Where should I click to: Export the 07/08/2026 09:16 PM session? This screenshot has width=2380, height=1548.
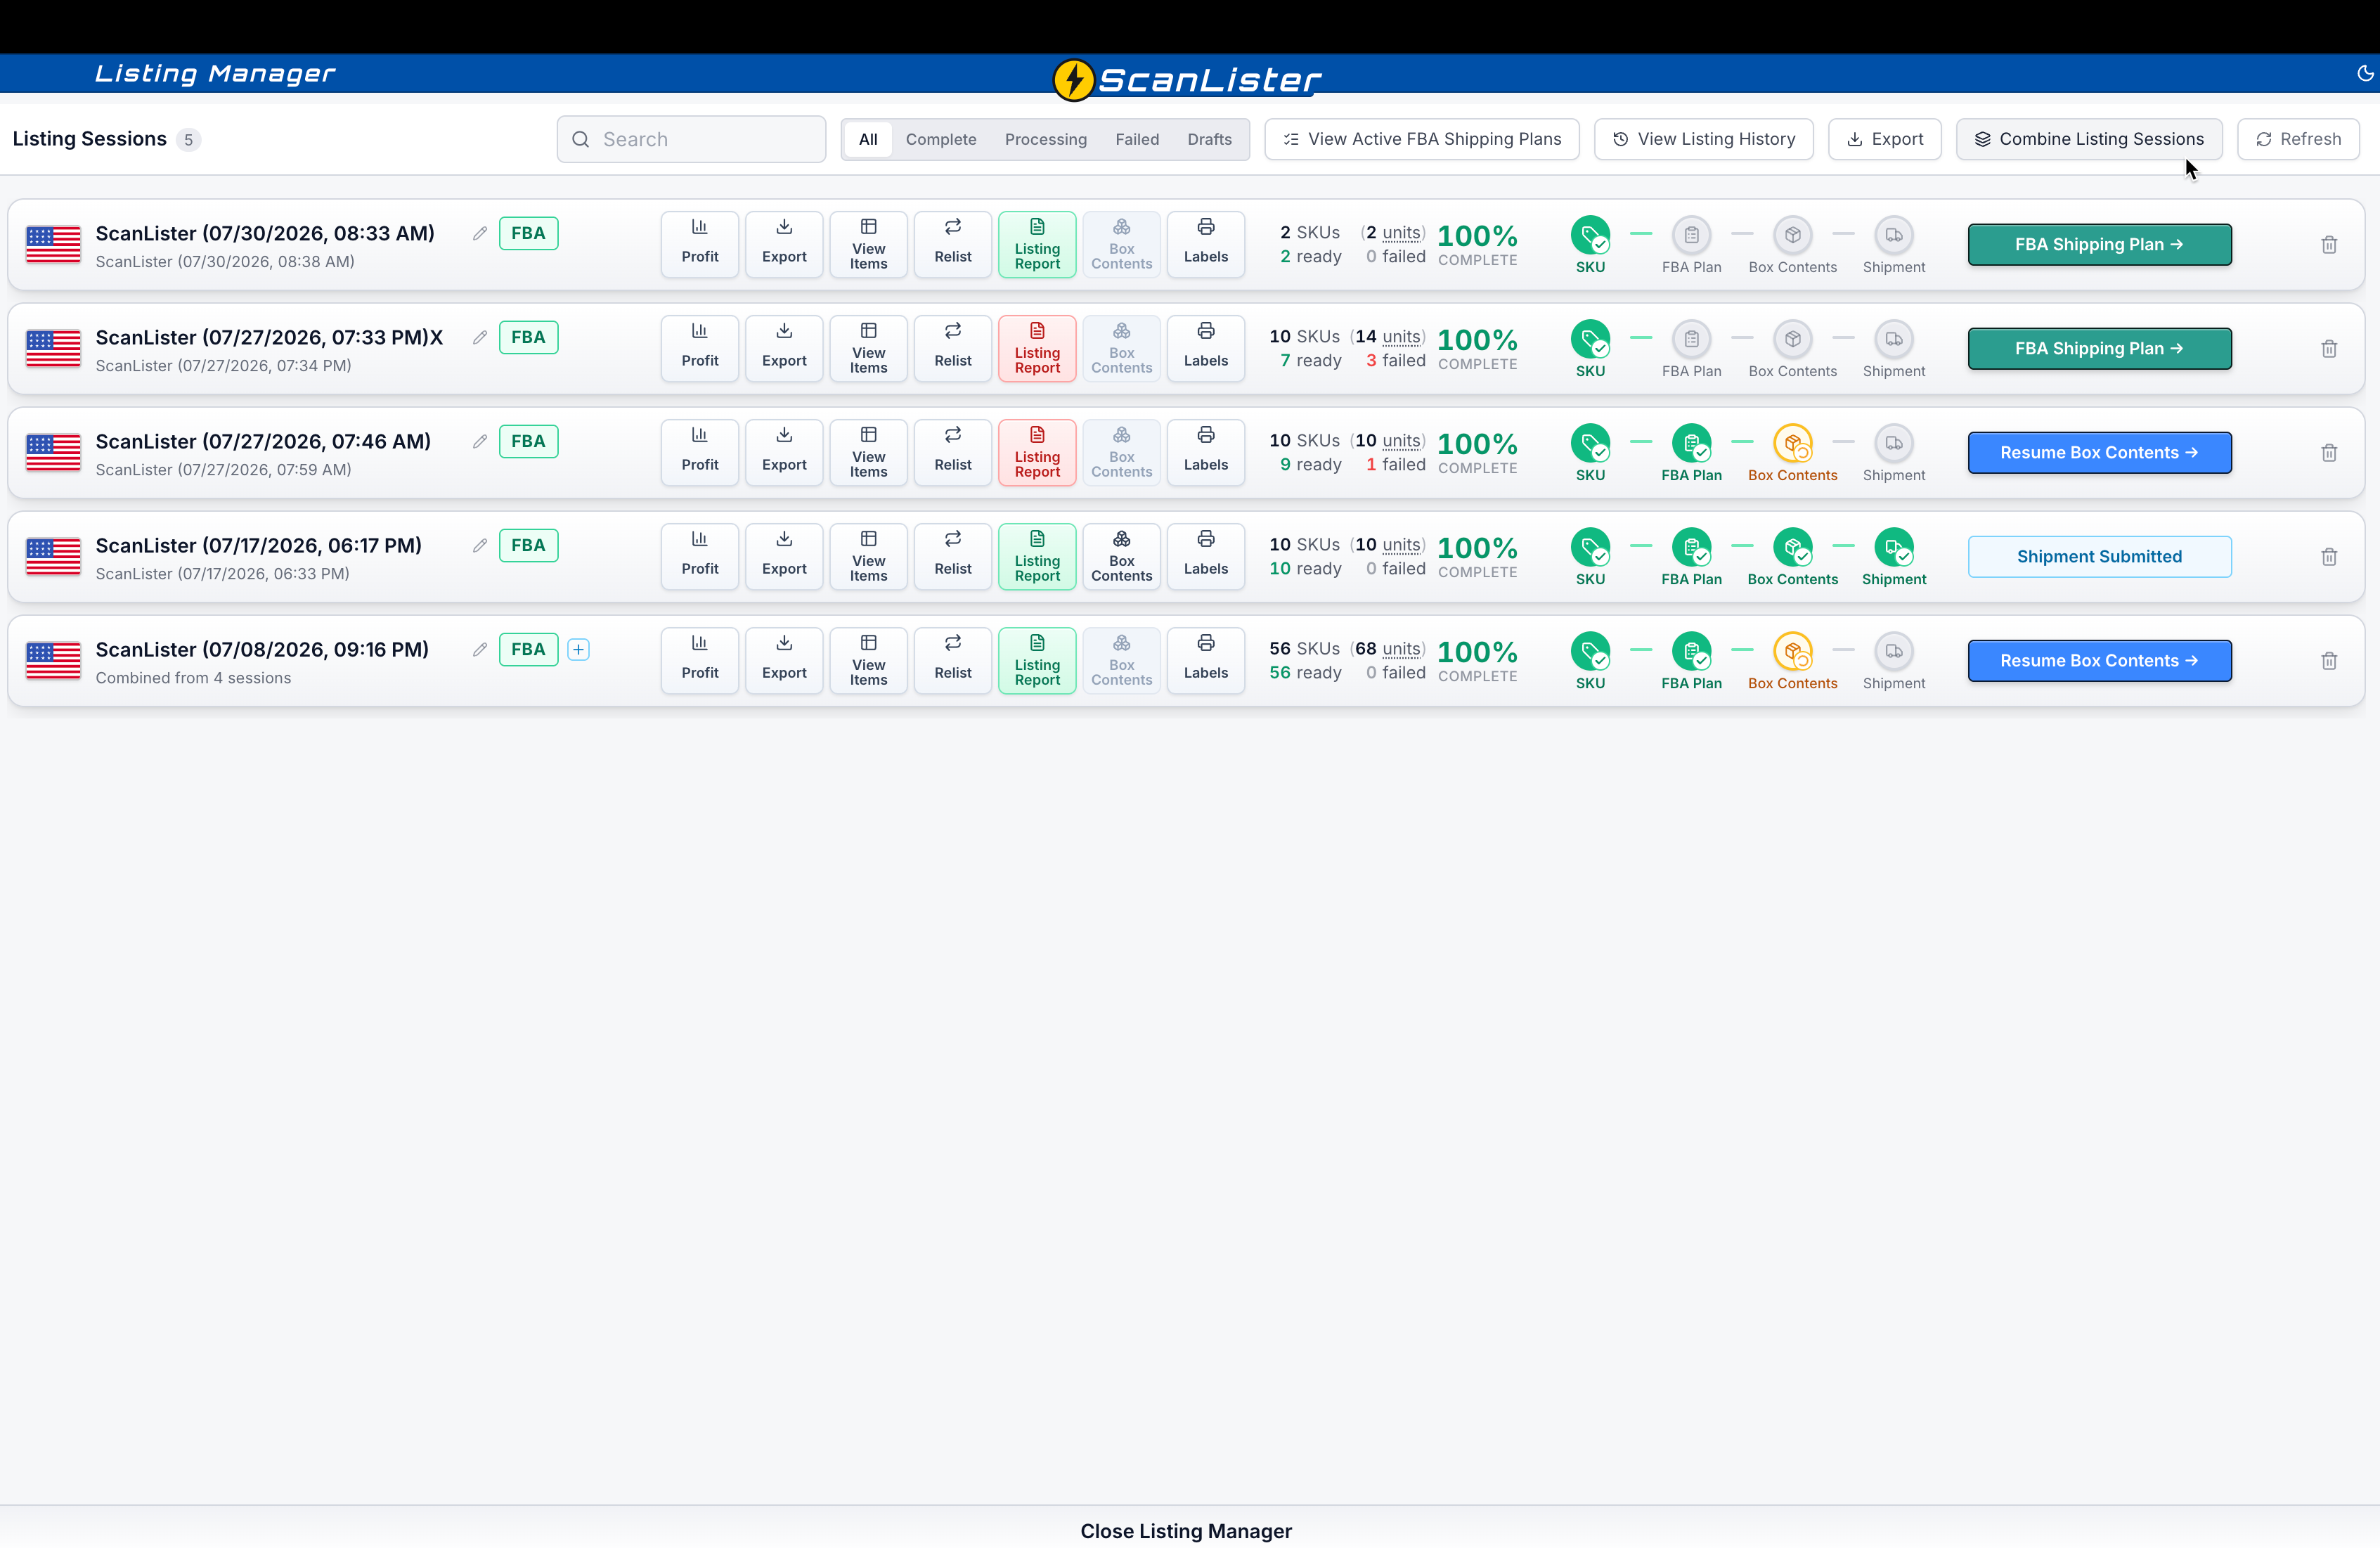coord(784,660)
